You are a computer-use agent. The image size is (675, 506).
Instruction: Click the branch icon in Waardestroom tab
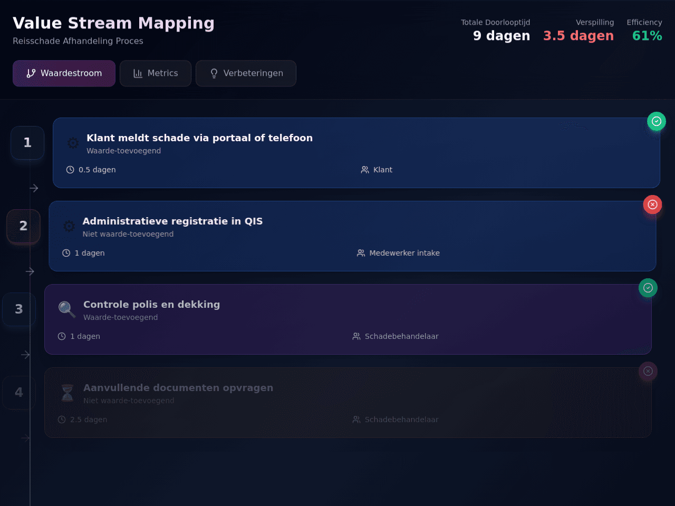point(31,73)
